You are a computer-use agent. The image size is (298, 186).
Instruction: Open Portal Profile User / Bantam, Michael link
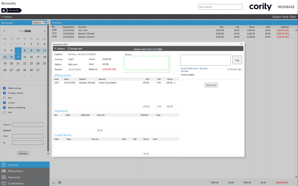coord(194,70)
